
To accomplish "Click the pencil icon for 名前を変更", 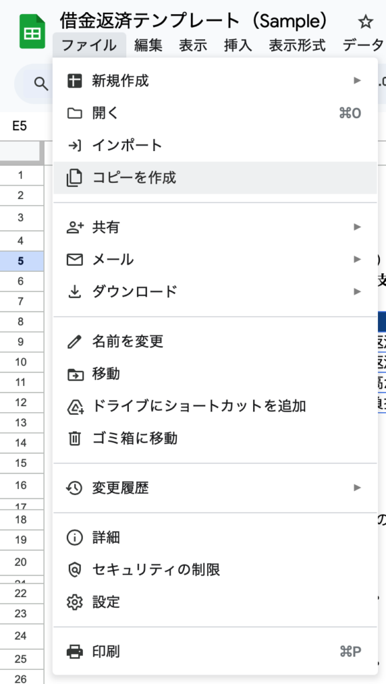I will tap(75, 341).
